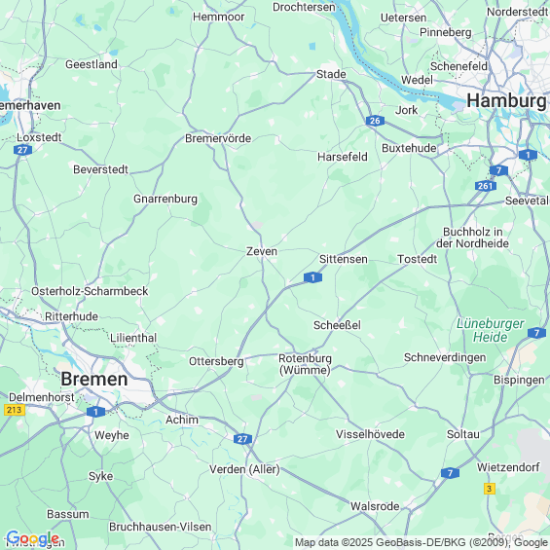Click the Soltau town label
Screen dimensions: 550x550
463,434
